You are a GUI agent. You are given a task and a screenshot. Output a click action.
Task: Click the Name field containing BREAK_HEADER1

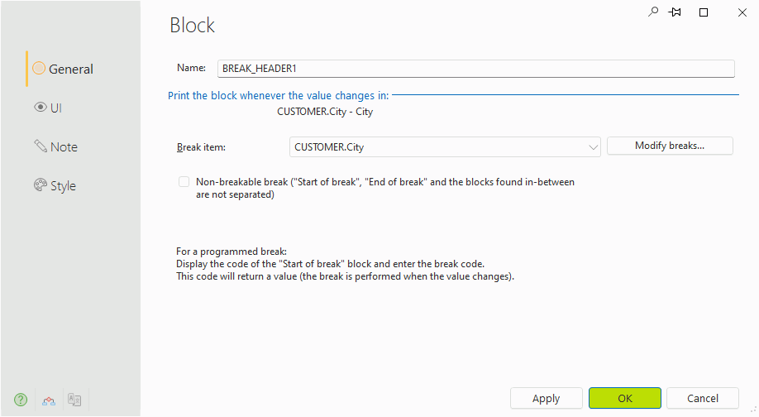coord(476,69)
